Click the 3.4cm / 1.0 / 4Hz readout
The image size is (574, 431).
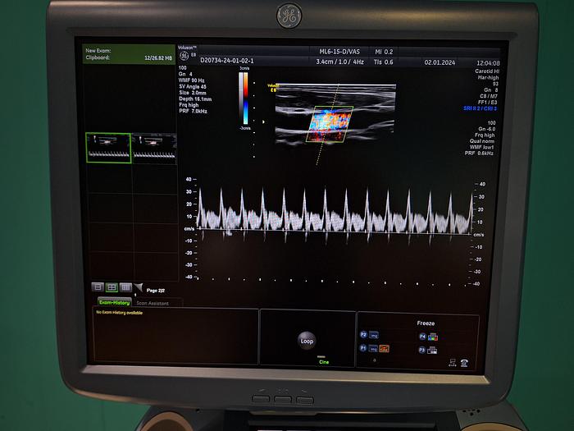point(339,62)
